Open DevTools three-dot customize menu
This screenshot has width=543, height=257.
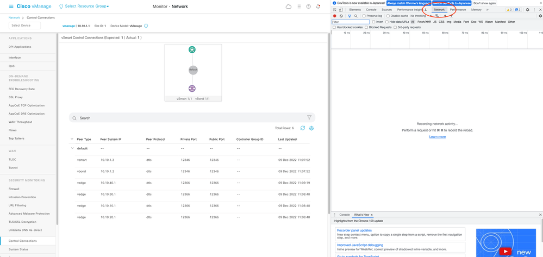pyautogui.click(x=534, y=10)
